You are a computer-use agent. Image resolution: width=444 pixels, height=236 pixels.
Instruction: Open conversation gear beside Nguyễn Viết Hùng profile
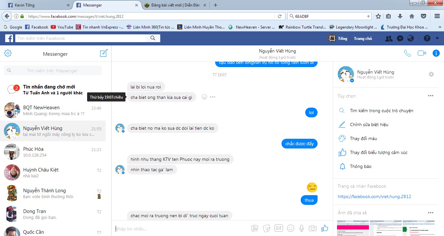(431, 74)
